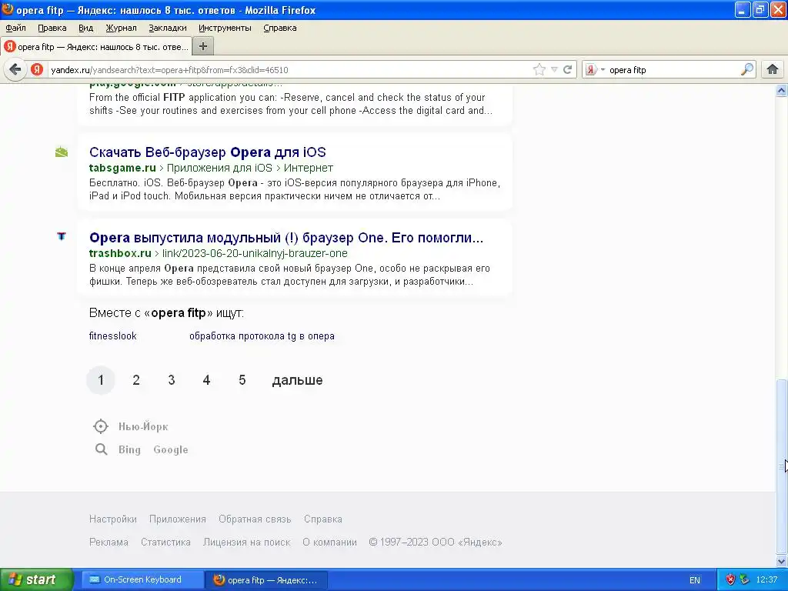Click the location target icon
Screen dimensions: 788x591
pyautogui.click(x=101, y=426)
